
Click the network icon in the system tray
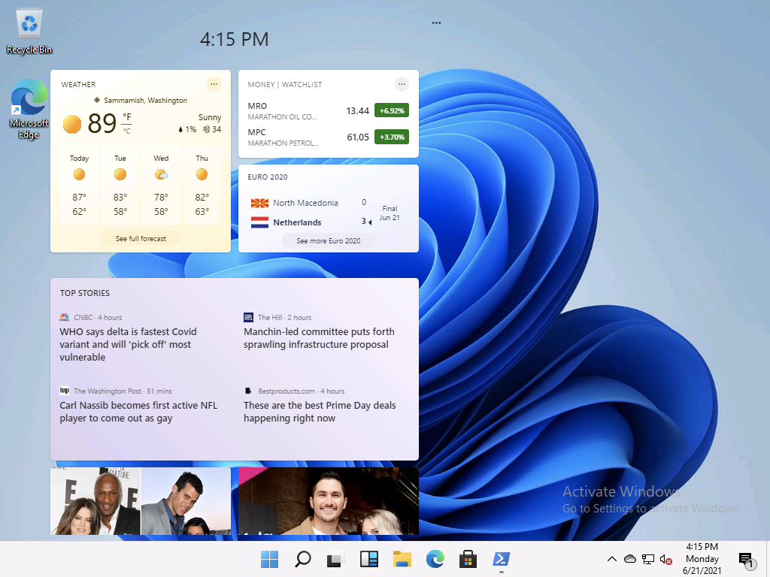click(648, 559)
